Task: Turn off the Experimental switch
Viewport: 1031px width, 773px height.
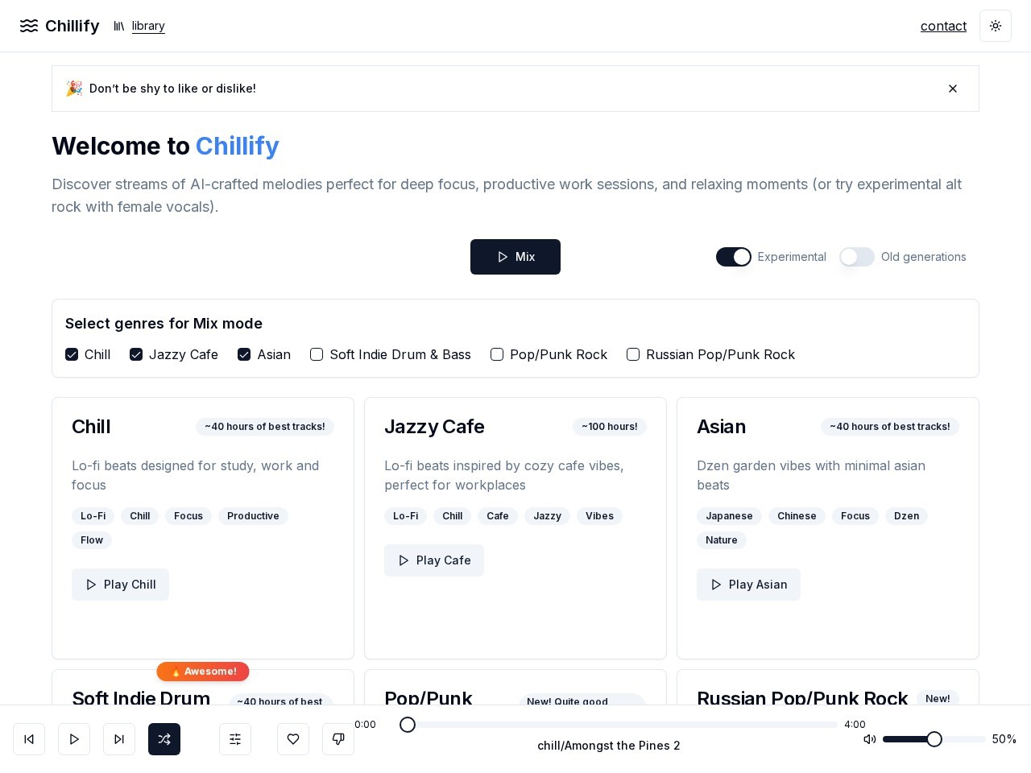Action: point(734,257)
